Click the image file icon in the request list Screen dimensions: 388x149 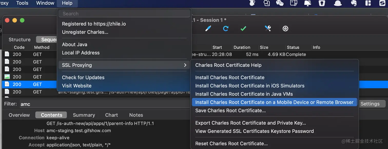point(7,77)
